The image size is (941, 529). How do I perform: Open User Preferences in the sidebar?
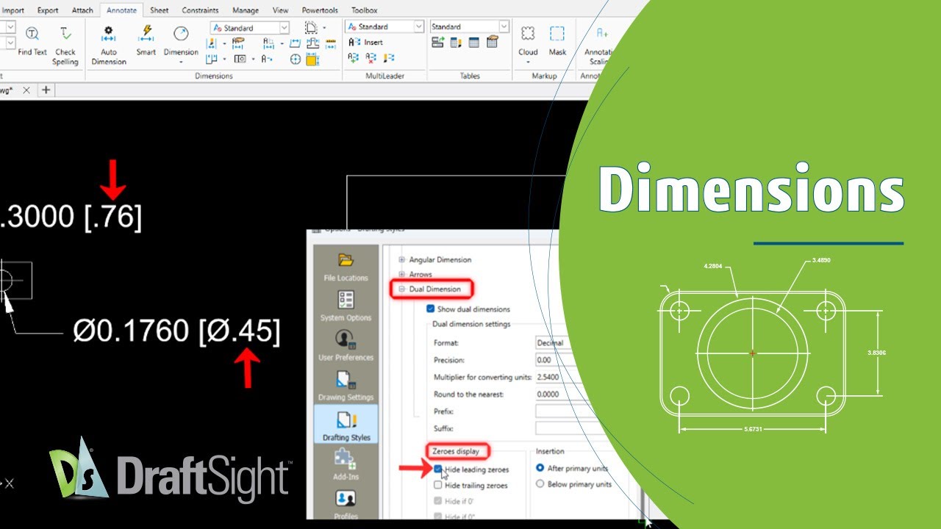[346, 345]
